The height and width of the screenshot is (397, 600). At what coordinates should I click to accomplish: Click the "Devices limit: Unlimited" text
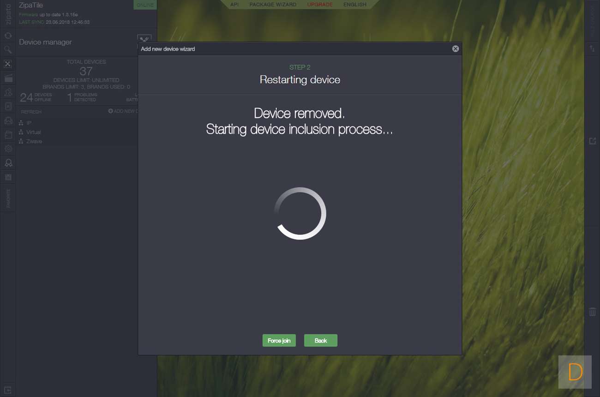pyautogui.click(x=86, y=80)
